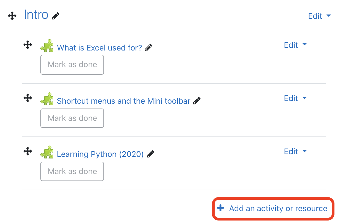Image resolution: width=342 pixels, height=224 pixels.
Task: Mark Shortcut menus and the Mini toolbar as done
Action: (x=72, y=118)
